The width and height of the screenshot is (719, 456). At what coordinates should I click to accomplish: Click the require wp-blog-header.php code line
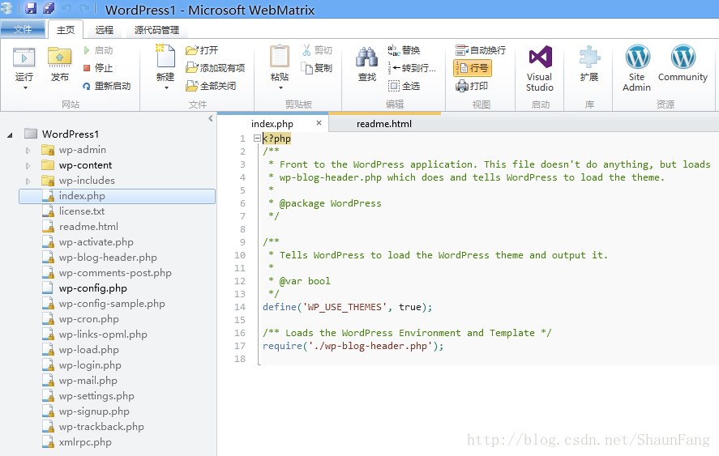pos(353,346)
